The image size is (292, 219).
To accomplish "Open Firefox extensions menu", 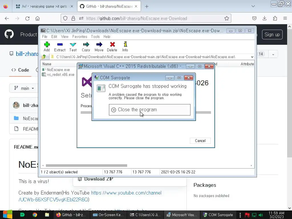I will [275, 18].
